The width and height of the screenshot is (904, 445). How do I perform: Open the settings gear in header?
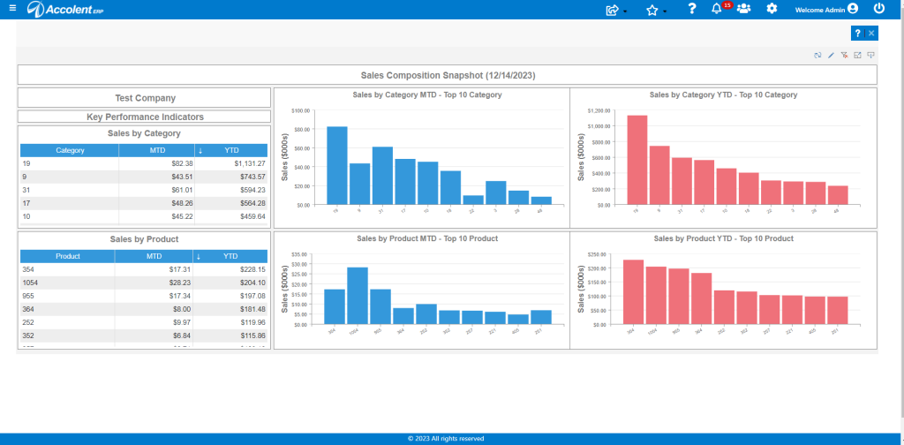coord(772,9)
